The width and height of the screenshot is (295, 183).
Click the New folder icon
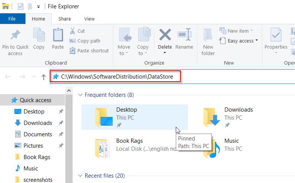coord(208,35)
